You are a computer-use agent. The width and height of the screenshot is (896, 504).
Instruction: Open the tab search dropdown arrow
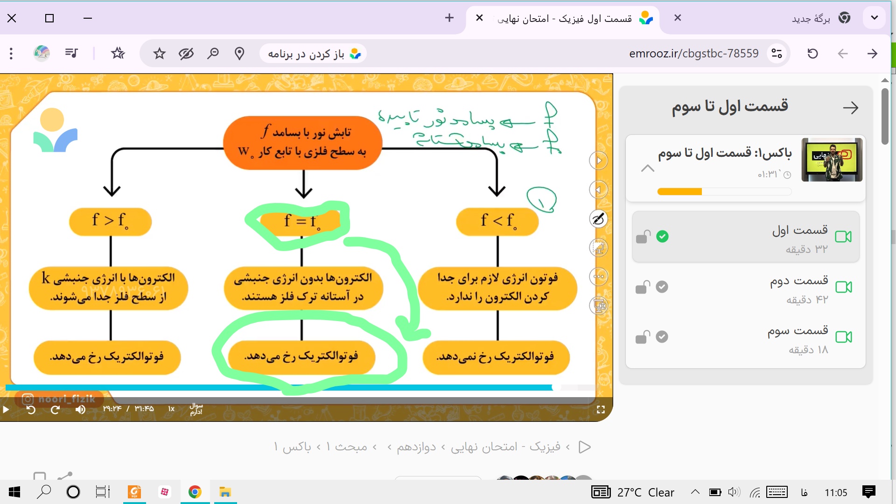coord(874,18)
